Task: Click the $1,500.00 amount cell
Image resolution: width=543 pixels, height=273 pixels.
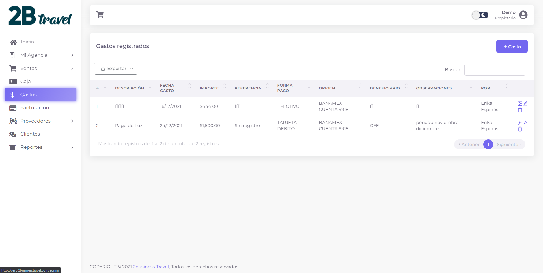Action: pos(210,125)
